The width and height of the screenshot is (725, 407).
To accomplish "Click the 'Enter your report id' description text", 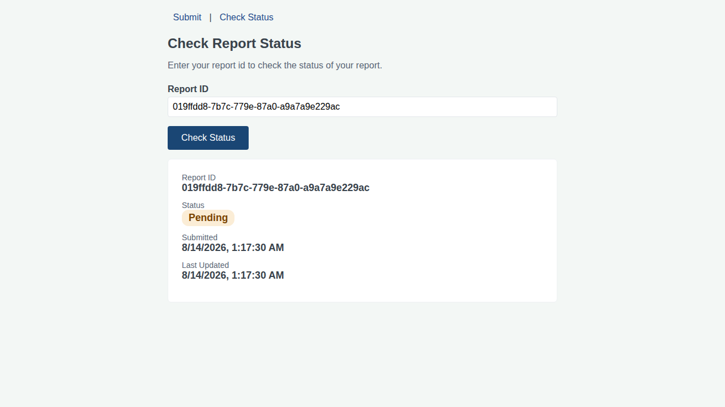I will click(x=275, y=66).
